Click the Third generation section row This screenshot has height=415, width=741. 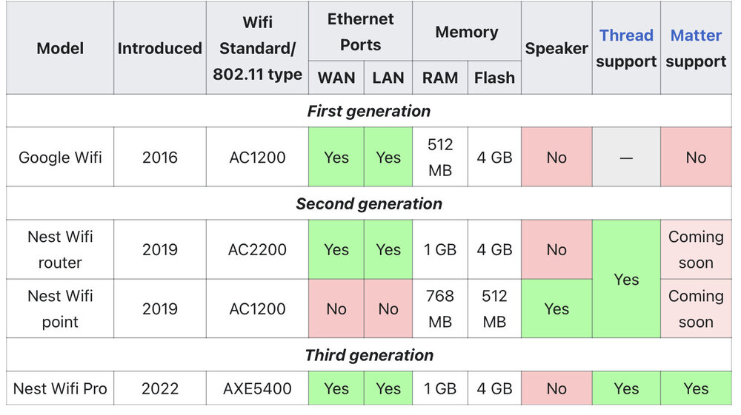click(369, 355)
